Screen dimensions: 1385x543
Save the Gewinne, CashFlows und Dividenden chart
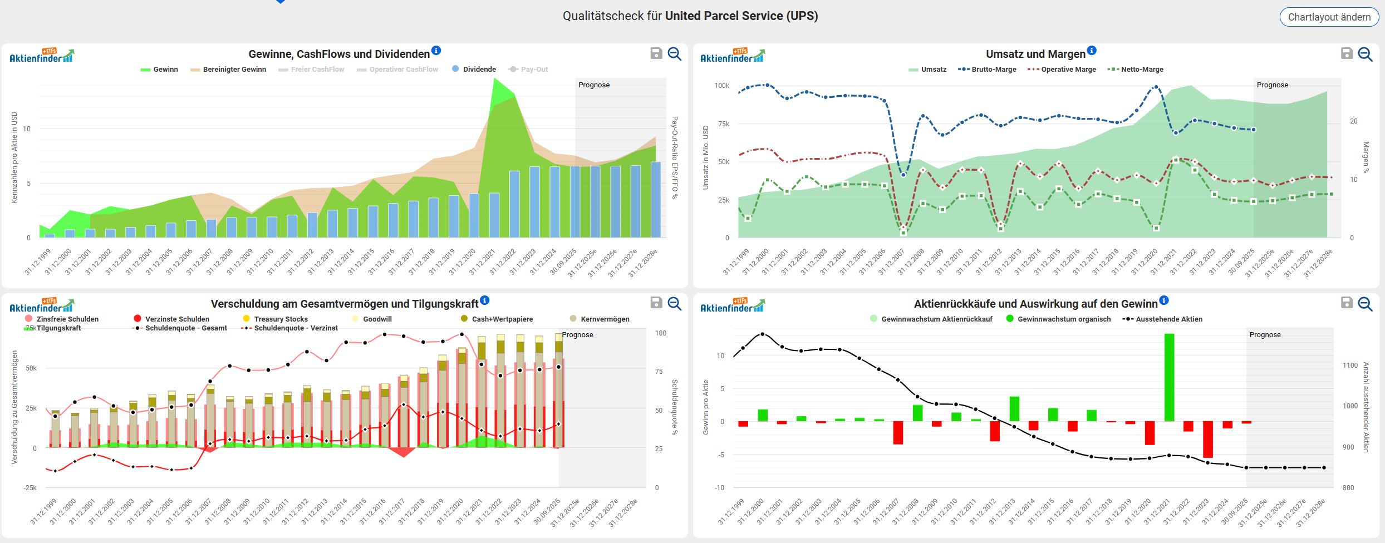coord(656,53)
